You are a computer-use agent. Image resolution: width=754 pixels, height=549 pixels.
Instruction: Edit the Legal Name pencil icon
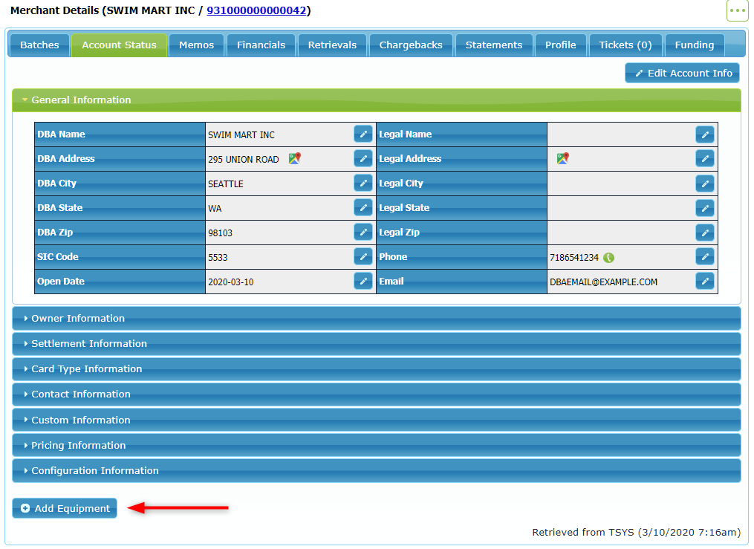click(x=704, y=134)
